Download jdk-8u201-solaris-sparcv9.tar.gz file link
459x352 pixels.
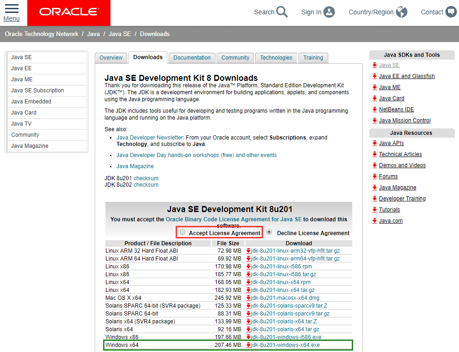(x=290, y=314)
